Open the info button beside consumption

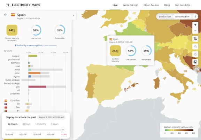(195, 16)
